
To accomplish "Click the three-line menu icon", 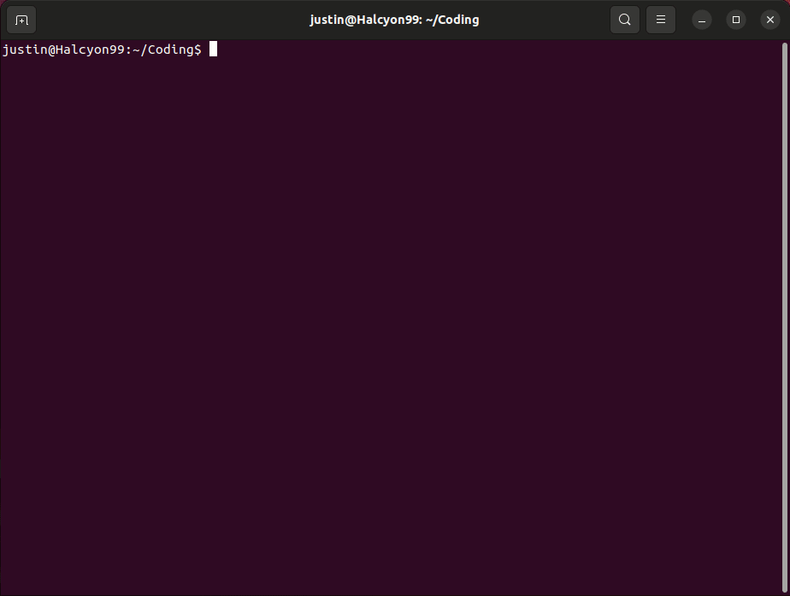I will [x=660, y=19].
